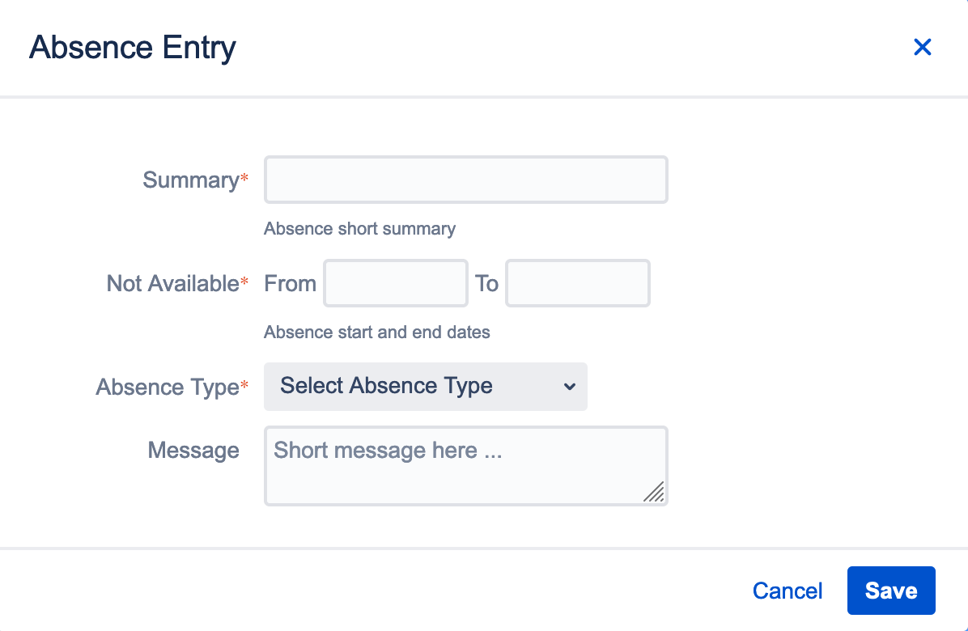Click the Absence Type label

point(167,387)
